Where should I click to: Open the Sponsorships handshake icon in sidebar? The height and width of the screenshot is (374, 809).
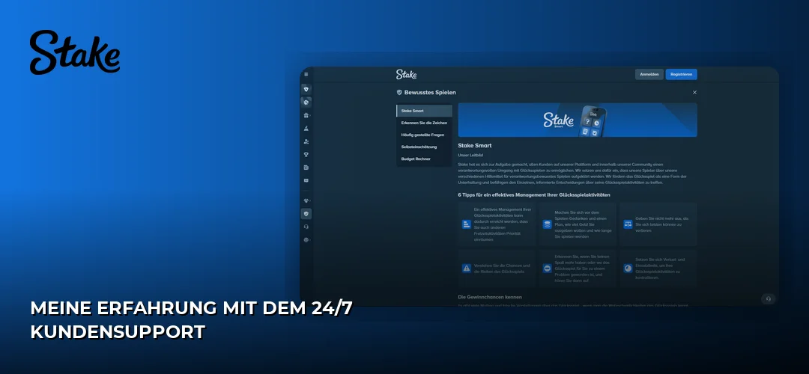coord(306,200)
